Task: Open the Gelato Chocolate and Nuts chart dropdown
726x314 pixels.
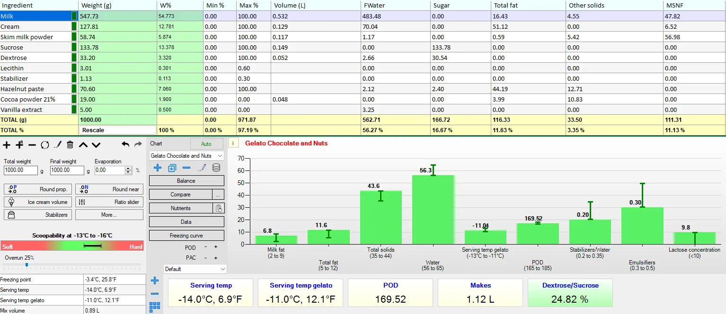Action: [186, 156]
